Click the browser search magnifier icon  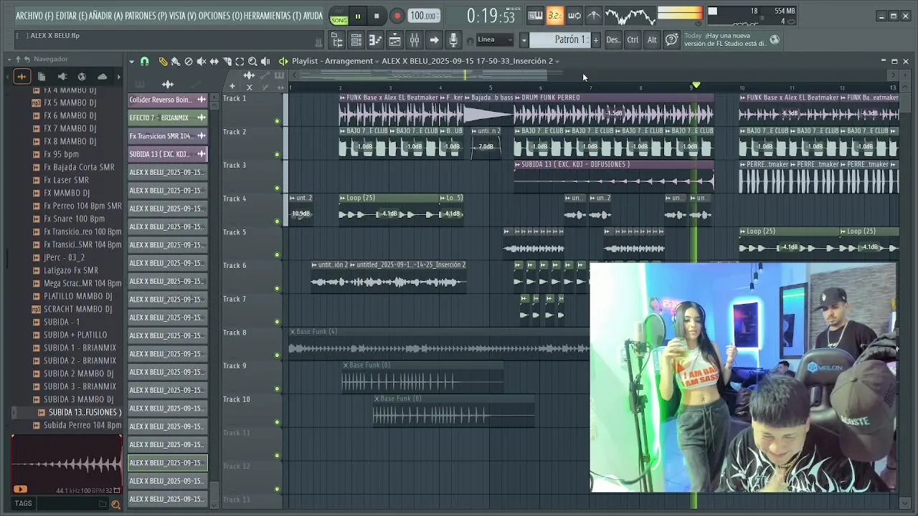point(115,505)
